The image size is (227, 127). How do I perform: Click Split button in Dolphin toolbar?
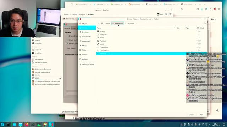point(160,14)
